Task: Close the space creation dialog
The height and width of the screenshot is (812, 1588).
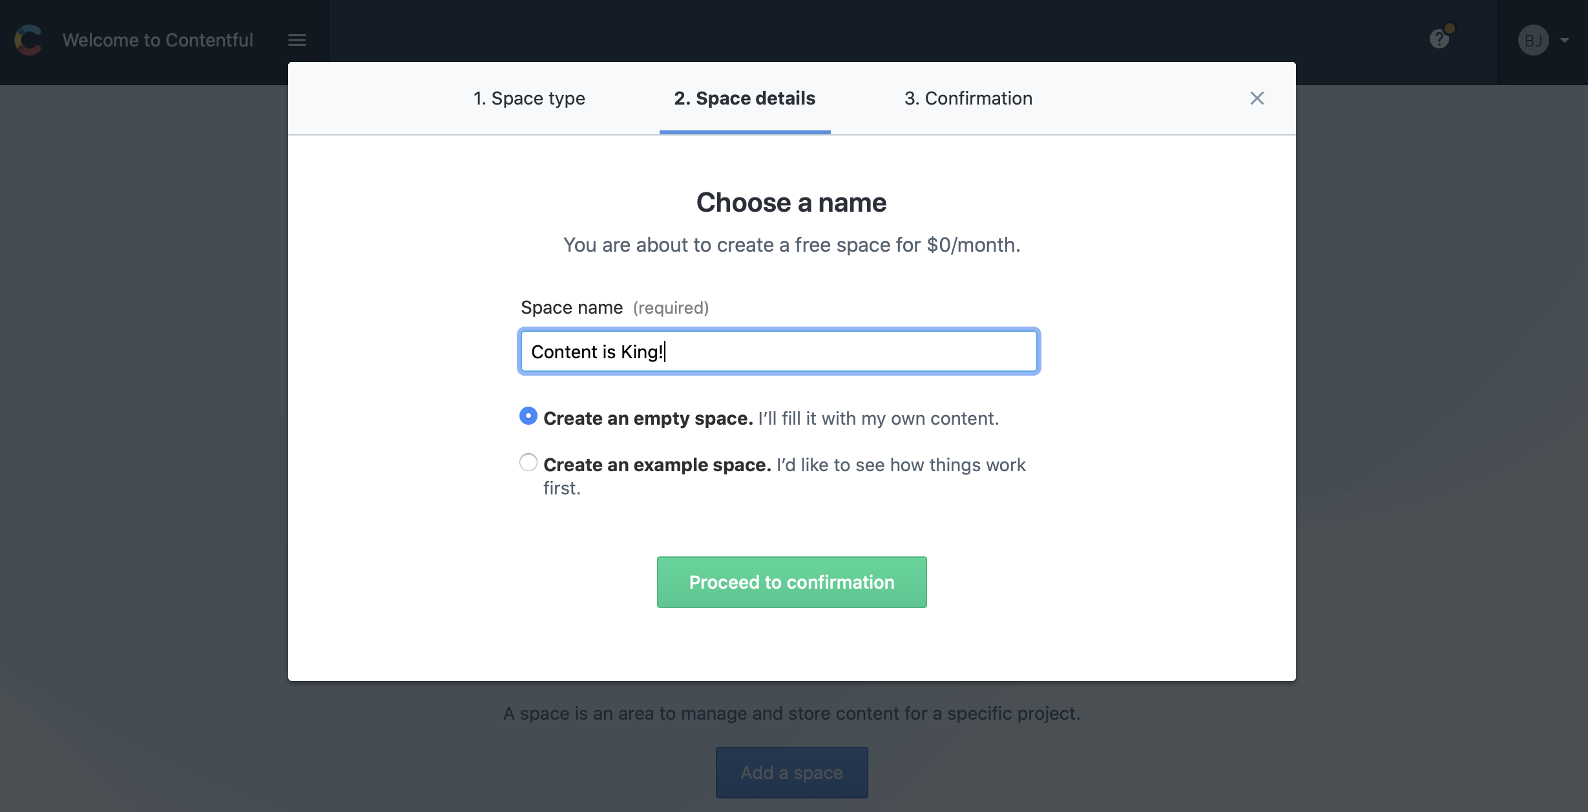Action: 1257,98
